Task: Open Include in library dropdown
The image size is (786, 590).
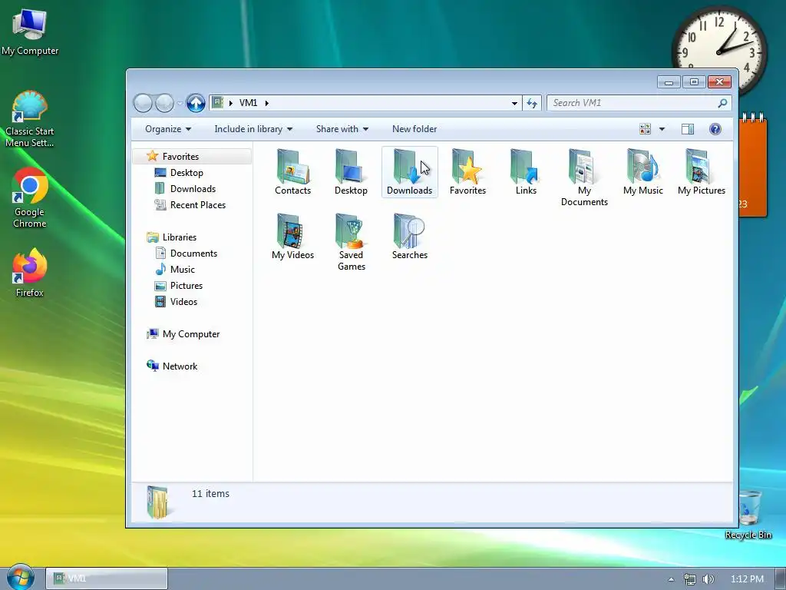Action: (x=253, y=129)
